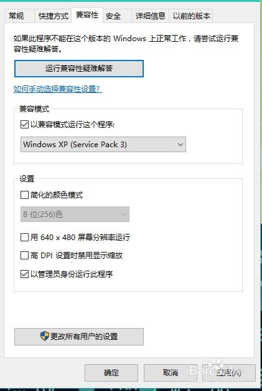The image size is (262, 391).
Task: Go to the 详细信息 tab
Action: [x=150, y=16]
